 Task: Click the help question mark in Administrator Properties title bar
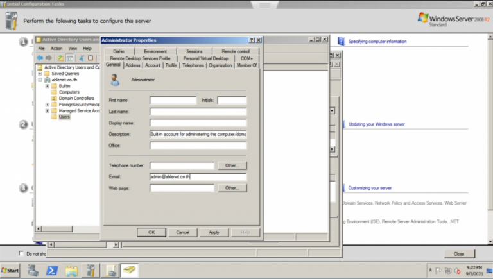252,40
